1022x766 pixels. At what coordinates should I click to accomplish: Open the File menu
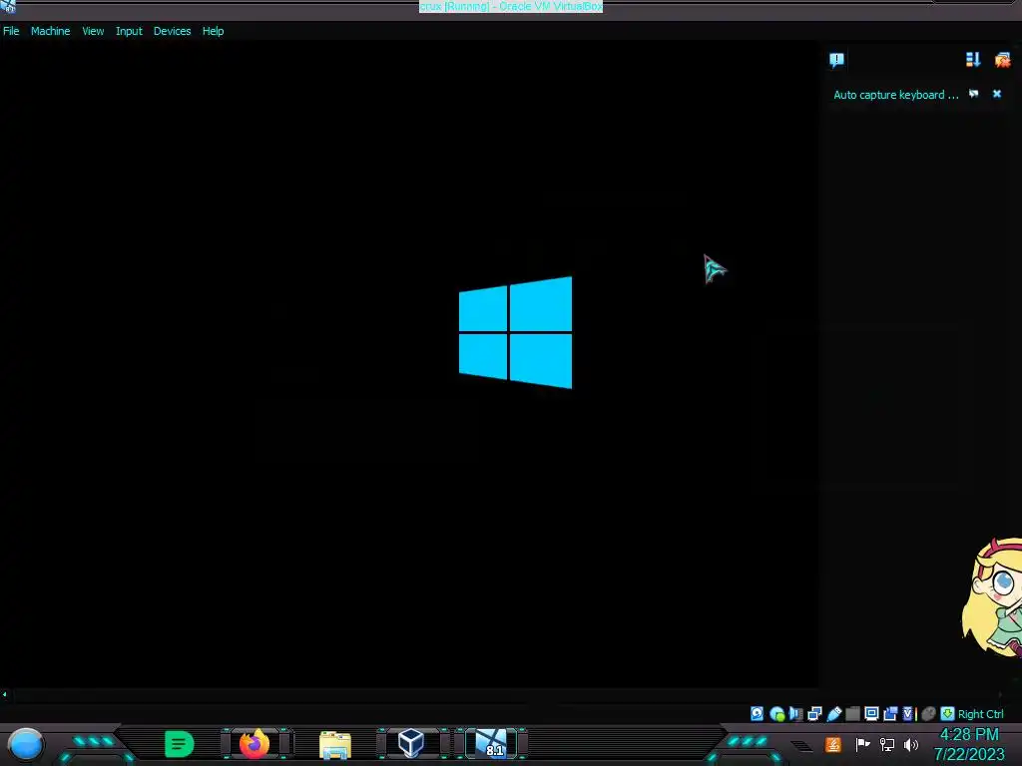[x=11, y=31]
